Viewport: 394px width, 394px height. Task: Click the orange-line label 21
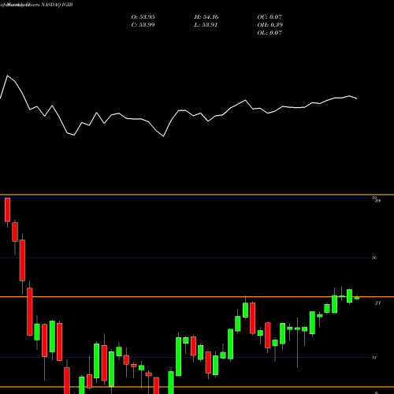pos(377,303)
